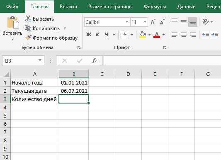Center text horizontally
Viewport: 221px width, 160px height.
tap(184, 34)
